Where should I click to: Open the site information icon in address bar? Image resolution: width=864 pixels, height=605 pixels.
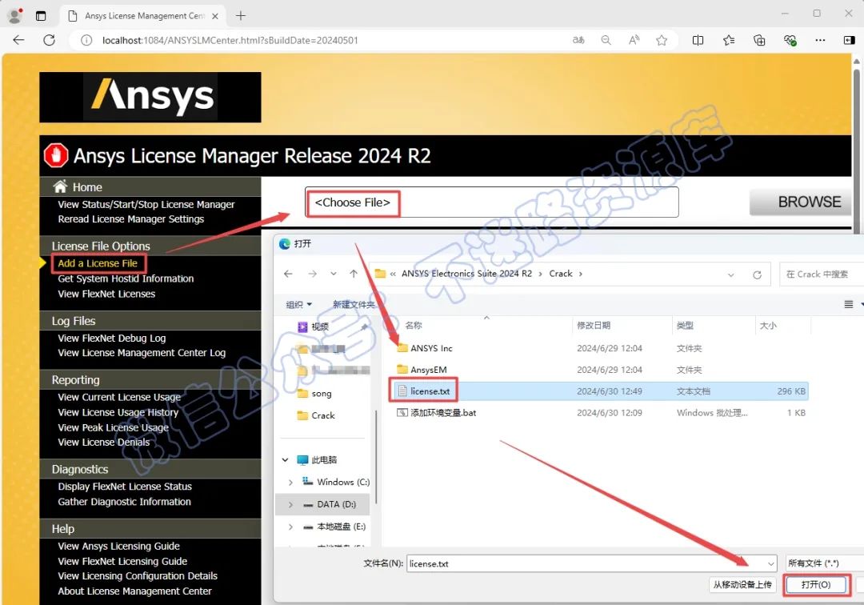pos(86,40)
